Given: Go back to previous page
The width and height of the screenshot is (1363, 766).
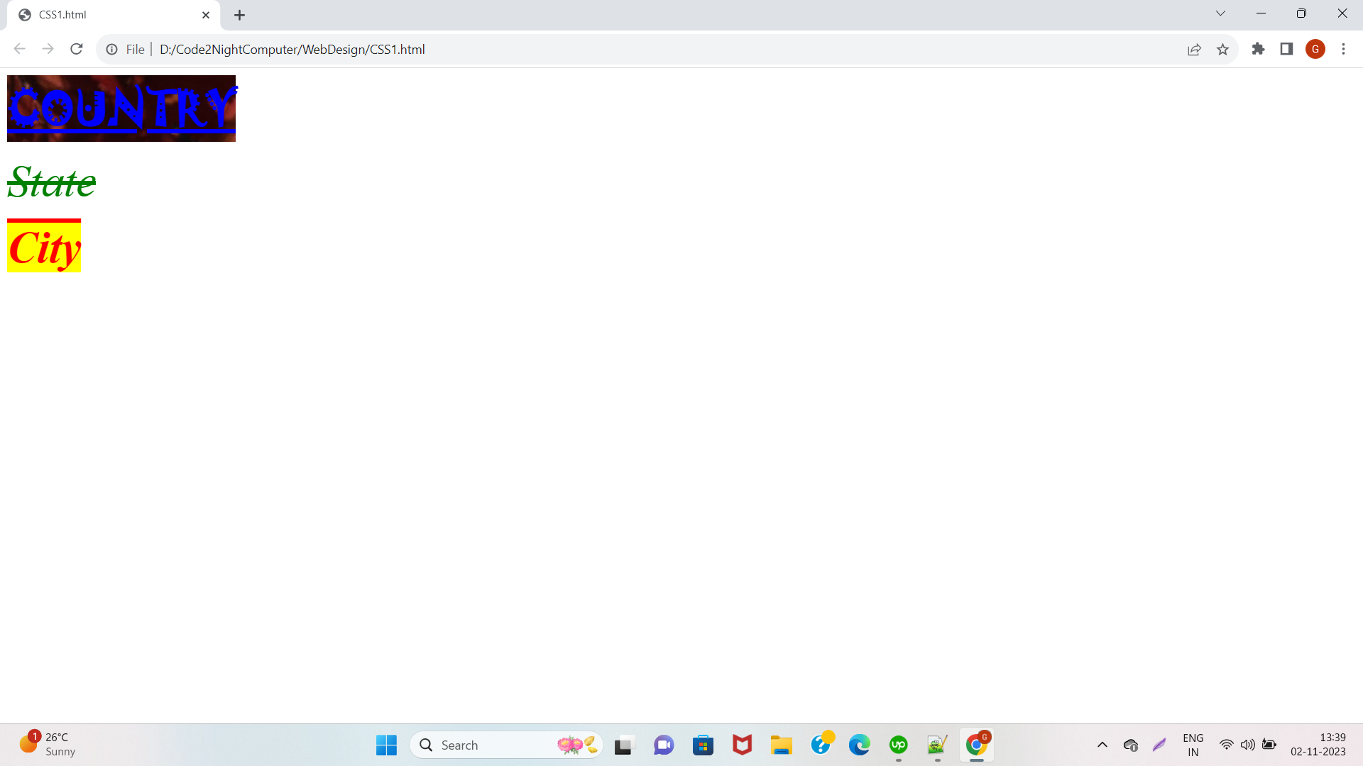Looking at the screenshot, I should pos(19,49).
